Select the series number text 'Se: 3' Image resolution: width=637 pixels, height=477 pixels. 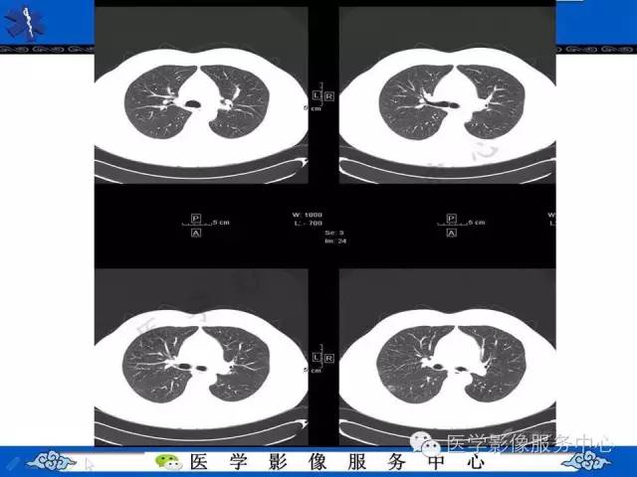pos(334,233)
